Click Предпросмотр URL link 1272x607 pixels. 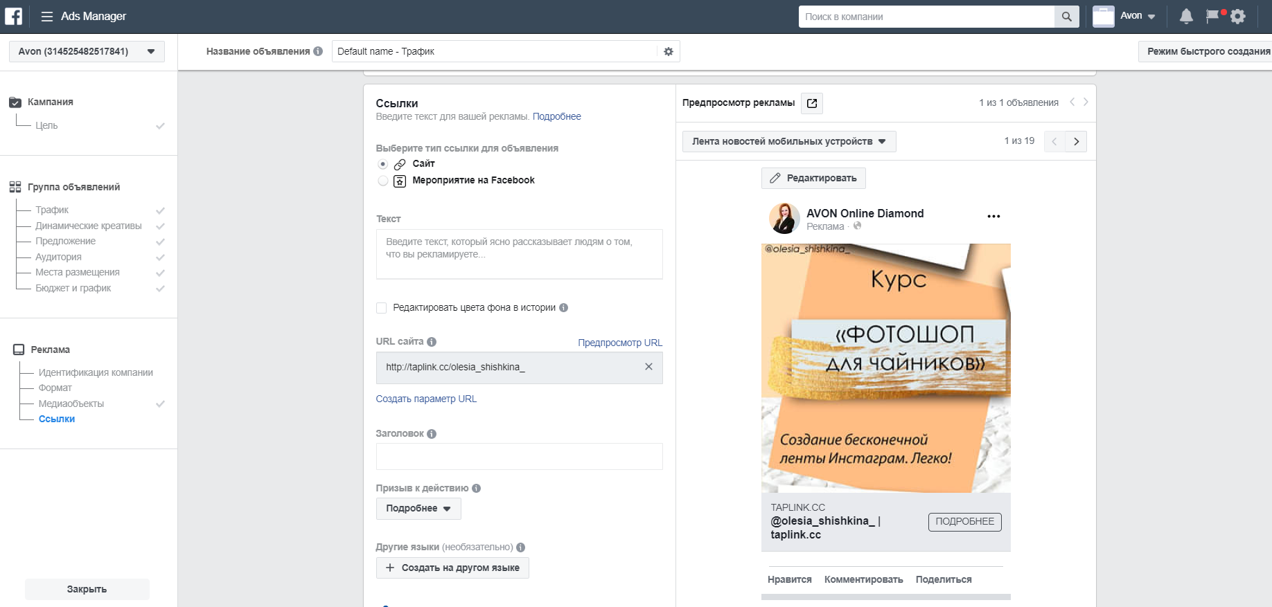pyautogui.click(x=620, y=343)
